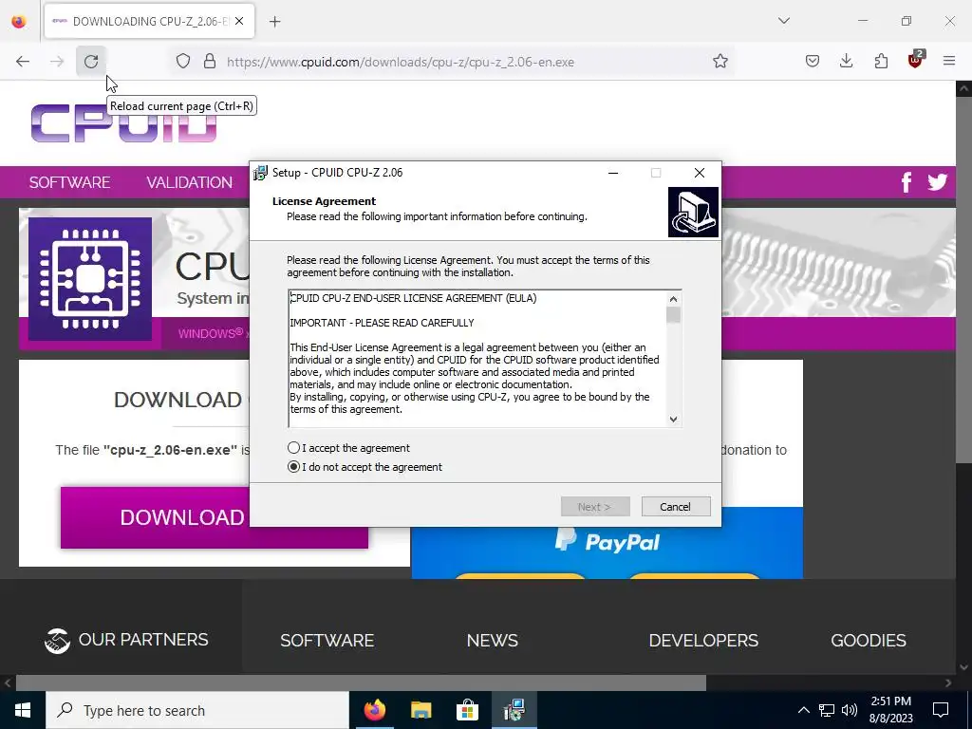Viewport: 972px width, 729px height.
Task: Click the site security padlock icon
Action: 210,62
